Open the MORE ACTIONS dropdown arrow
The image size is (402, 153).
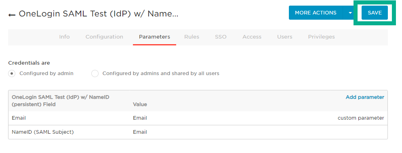pos(350,13)
